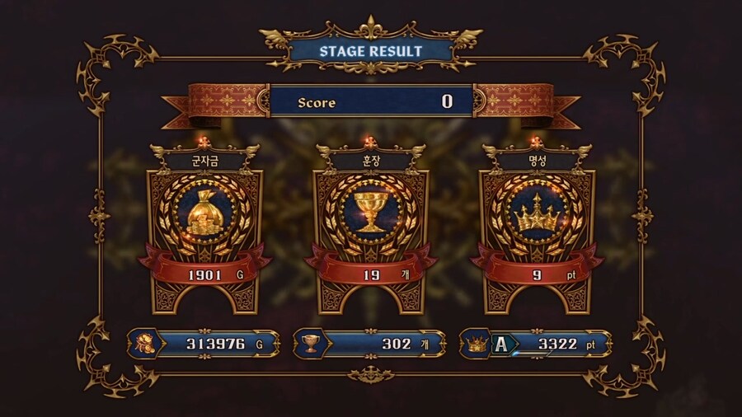
Task: Click the 1901 G reward ribbon
Action: 204,269
